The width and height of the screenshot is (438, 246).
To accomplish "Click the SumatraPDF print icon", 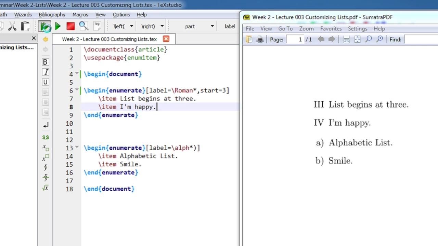I will tap(260, 40).
